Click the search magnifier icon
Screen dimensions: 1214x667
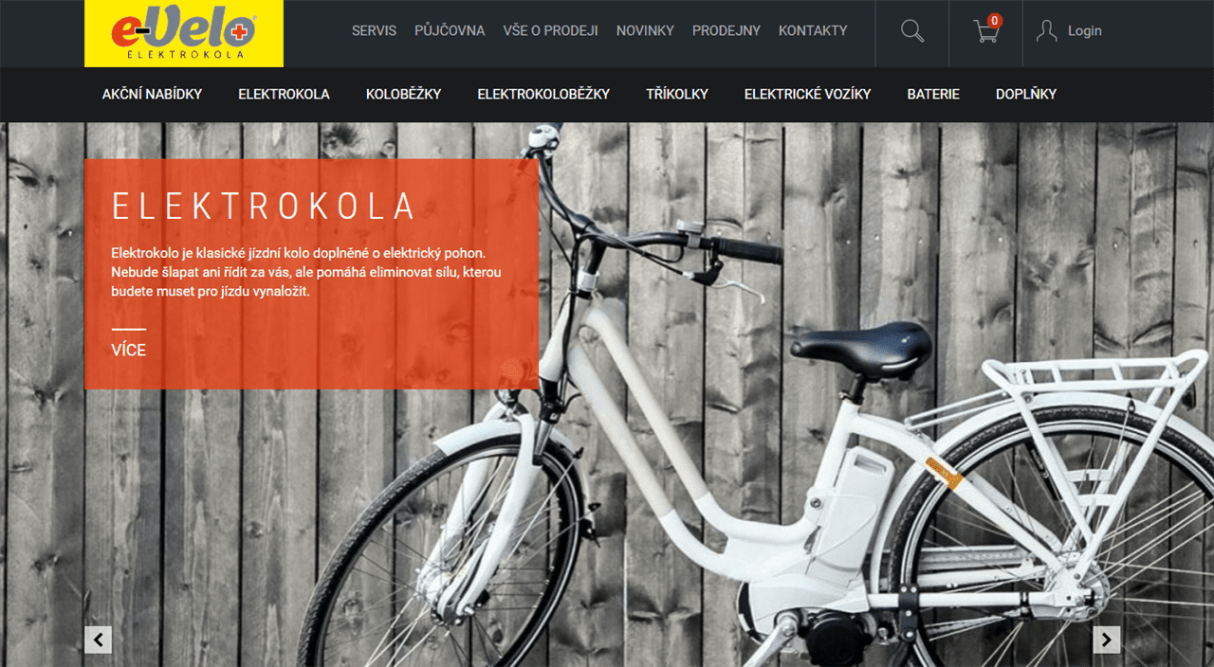[x=912, y=31]
